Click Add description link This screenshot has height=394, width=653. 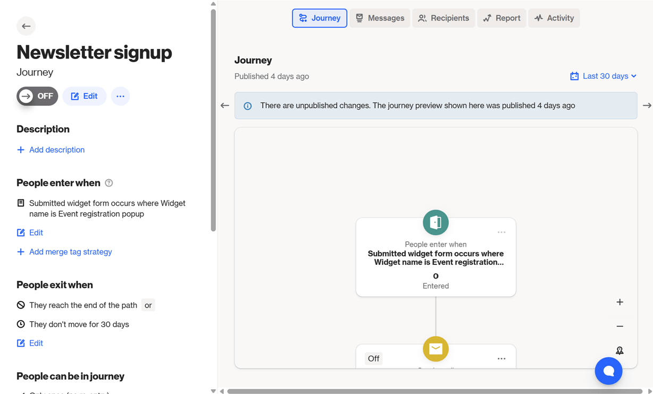pos(51,150)
